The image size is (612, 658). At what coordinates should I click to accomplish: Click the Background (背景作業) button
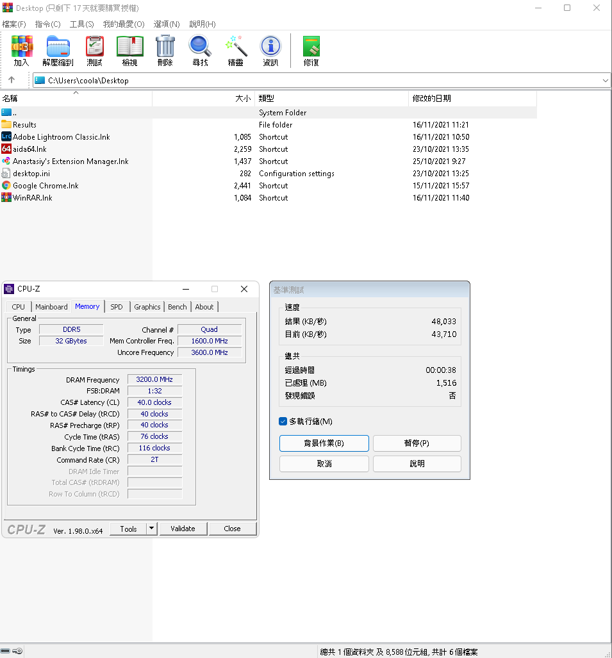324,443
